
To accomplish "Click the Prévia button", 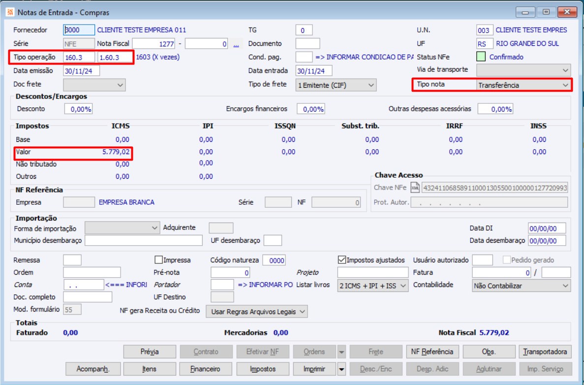I will (x=150, y=352).
